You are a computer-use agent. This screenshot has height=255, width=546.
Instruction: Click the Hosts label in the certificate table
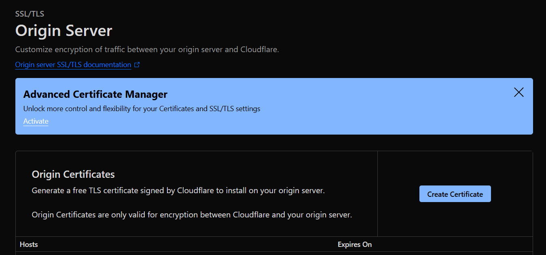(28, 244)
